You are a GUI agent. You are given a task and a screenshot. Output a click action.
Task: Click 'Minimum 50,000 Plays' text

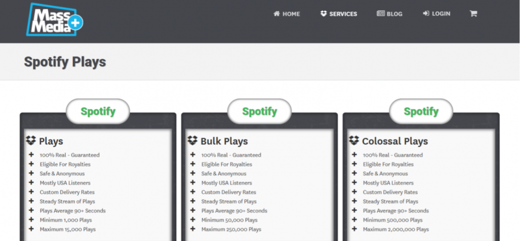(229, 220)
